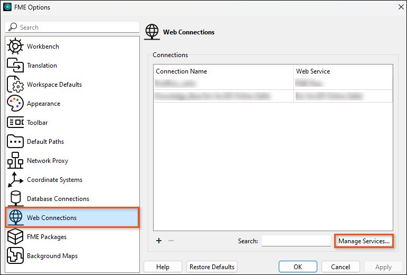Select the Translation category label

click(42, 65)
